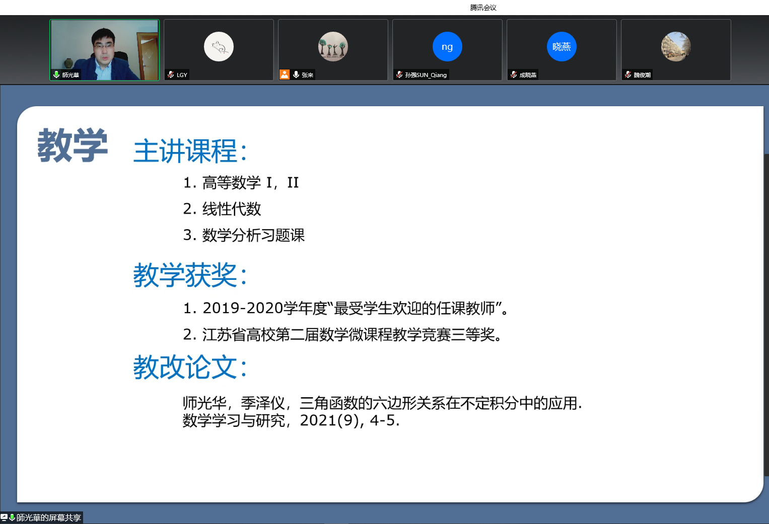This screenshot has height=524, width=769.
Task: Select the blue "ng" avatar circle
Action: pyautogui.click(x=447, y=47)
